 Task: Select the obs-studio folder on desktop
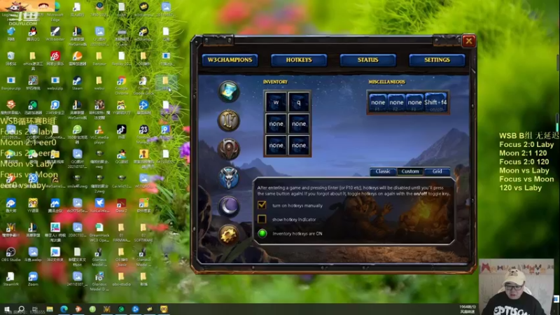(x=121, y=279)
